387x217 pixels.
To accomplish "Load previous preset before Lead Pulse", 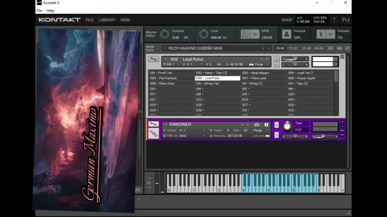I will click(262, 59).
